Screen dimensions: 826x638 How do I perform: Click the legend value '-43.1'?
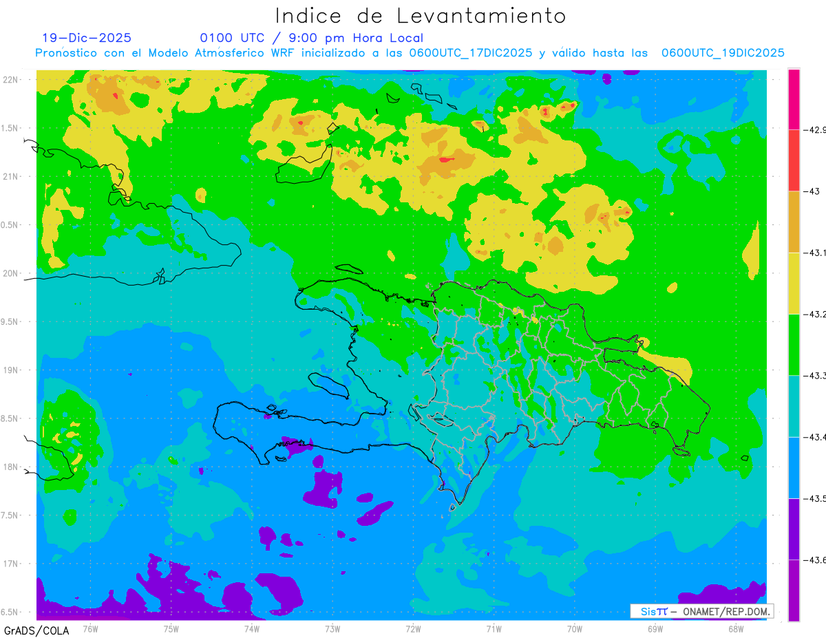tap(816, 253)
